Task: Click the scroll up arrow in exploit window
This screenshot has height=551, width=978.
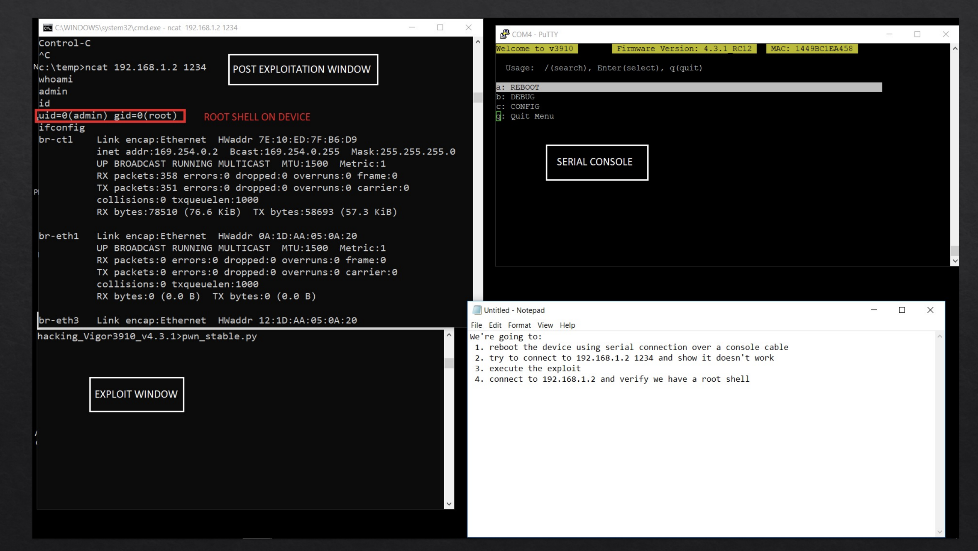Action: 449,335
